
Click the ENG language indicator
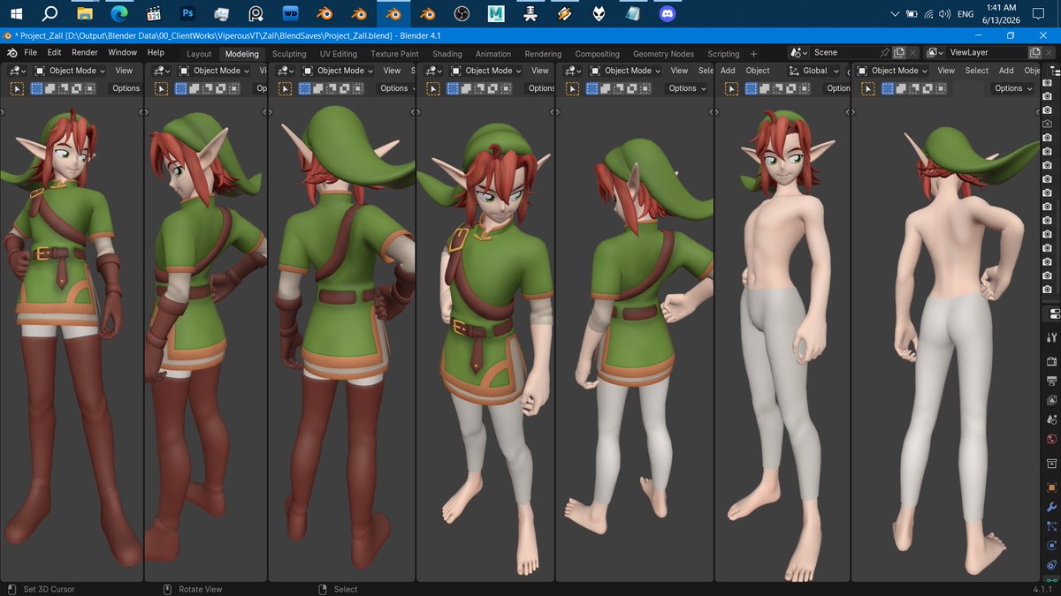click(x=967, y=13)
